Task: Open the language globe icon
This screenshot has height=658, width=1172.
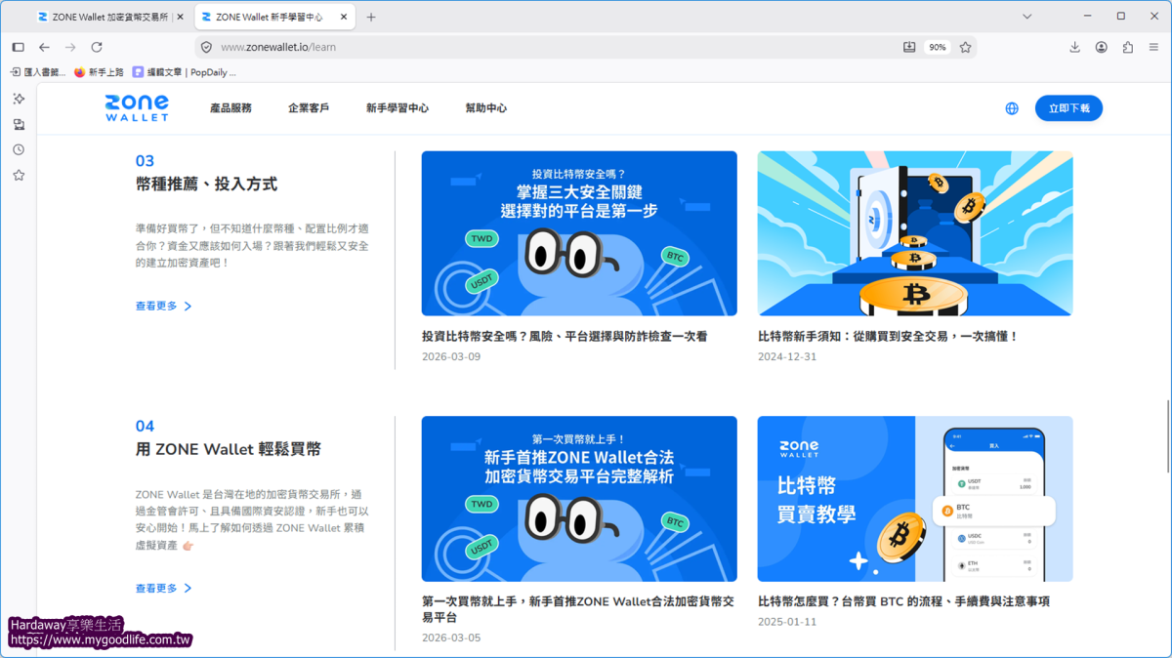Action: click(1012, 108)
